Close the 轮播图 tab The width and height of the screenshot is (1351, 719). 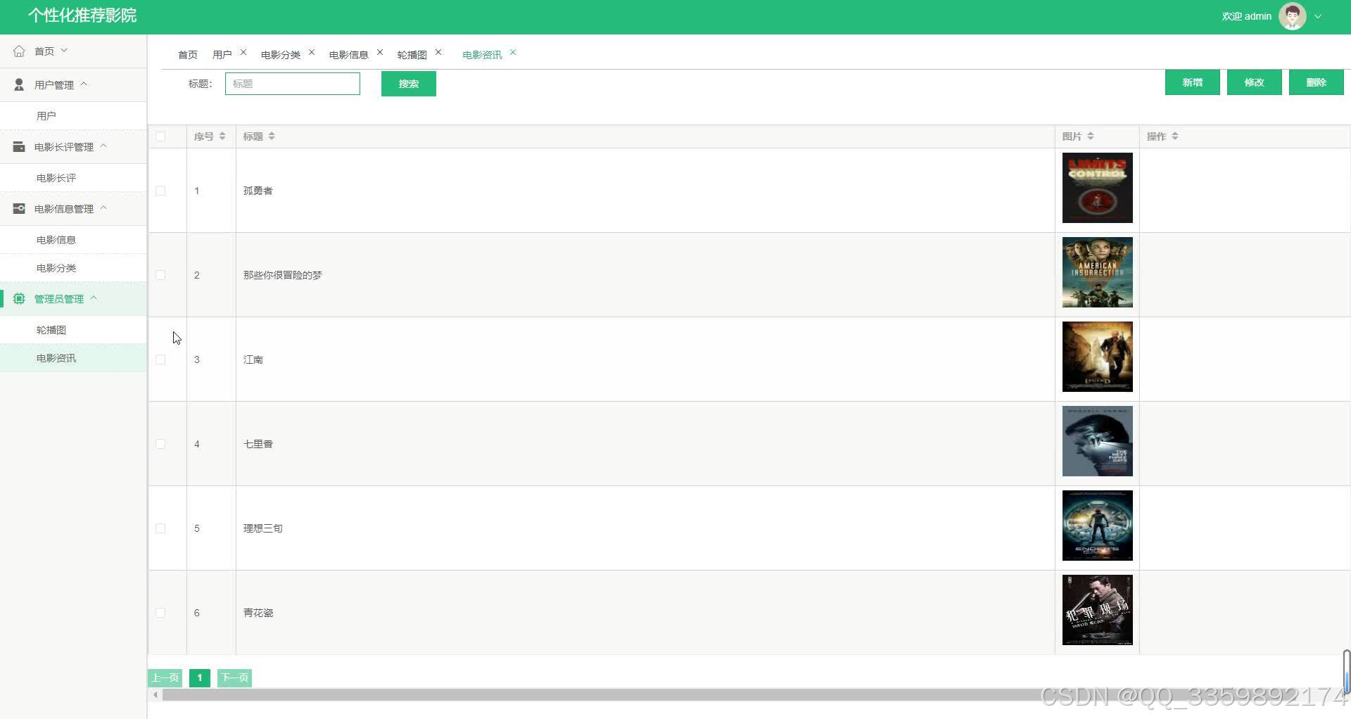click(438, 52)
